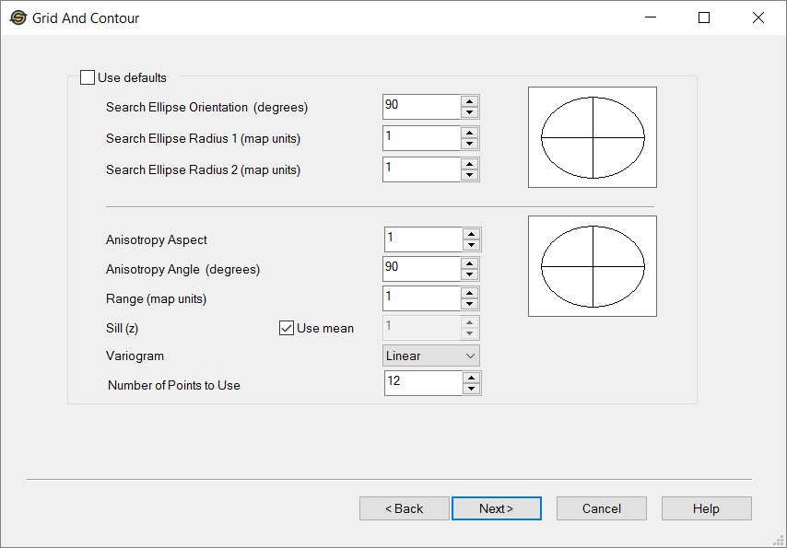
Task: Open the Variogram dropdown
Action: click(x=431, y=356)
